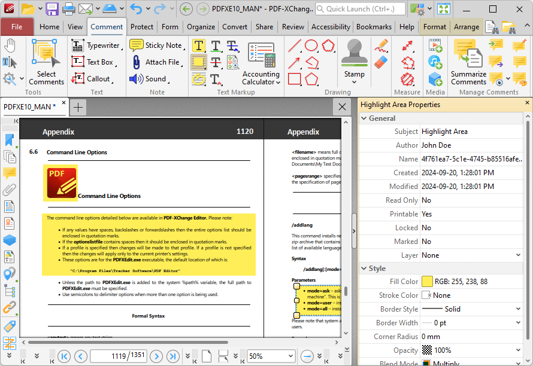This screenshot has width=533, height=366.
Task: Select the Arrow drawing tool
Action: pyautogui.click(x=295, y=62)
